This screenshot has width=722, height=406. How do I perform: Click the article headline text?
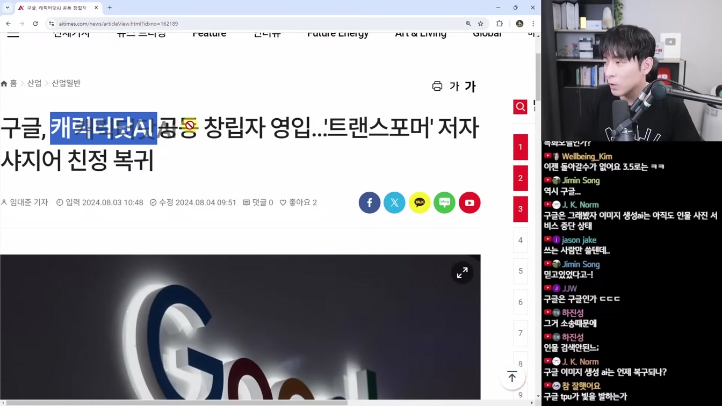239,143
